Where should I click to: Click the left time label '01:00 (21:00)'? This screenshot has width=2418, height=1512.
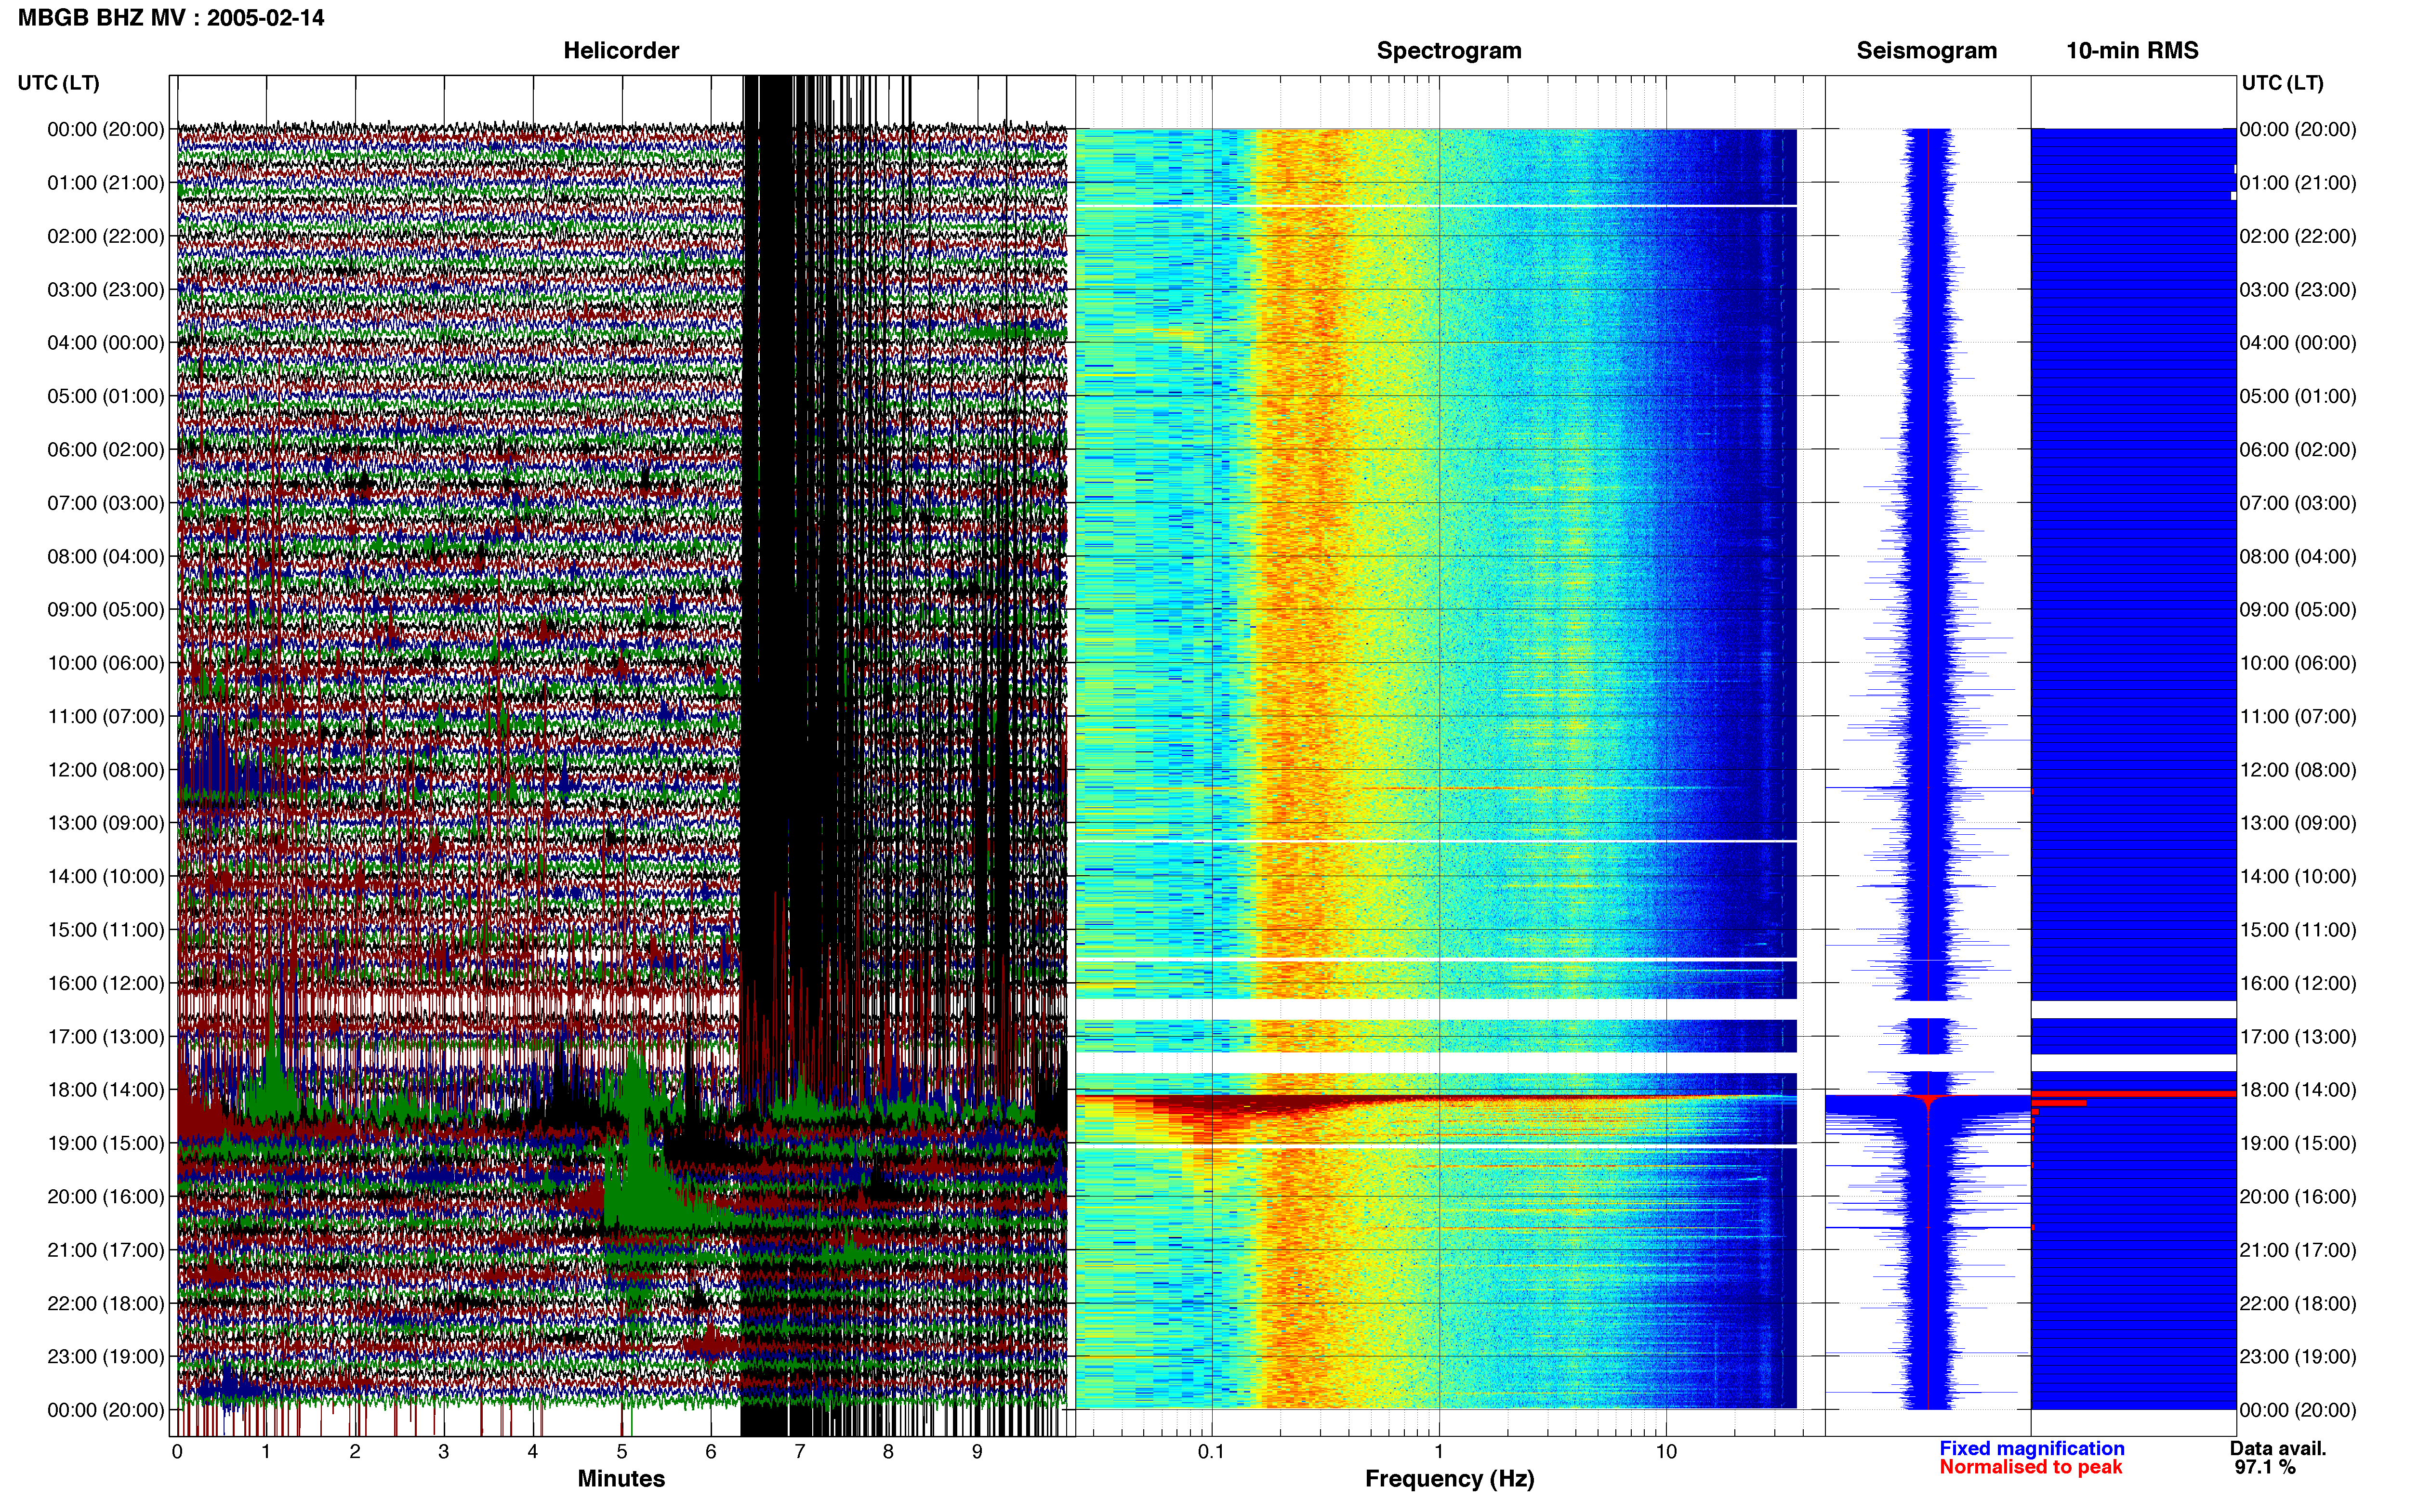[x=106, y=183]
